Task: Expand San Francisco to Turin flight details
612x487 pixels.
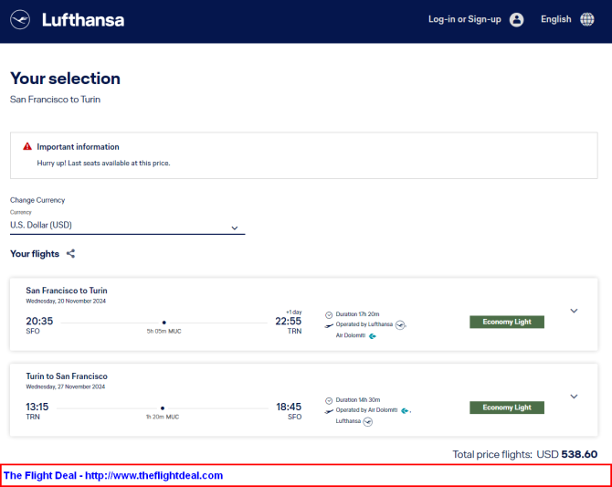Action: coord(574,311)
